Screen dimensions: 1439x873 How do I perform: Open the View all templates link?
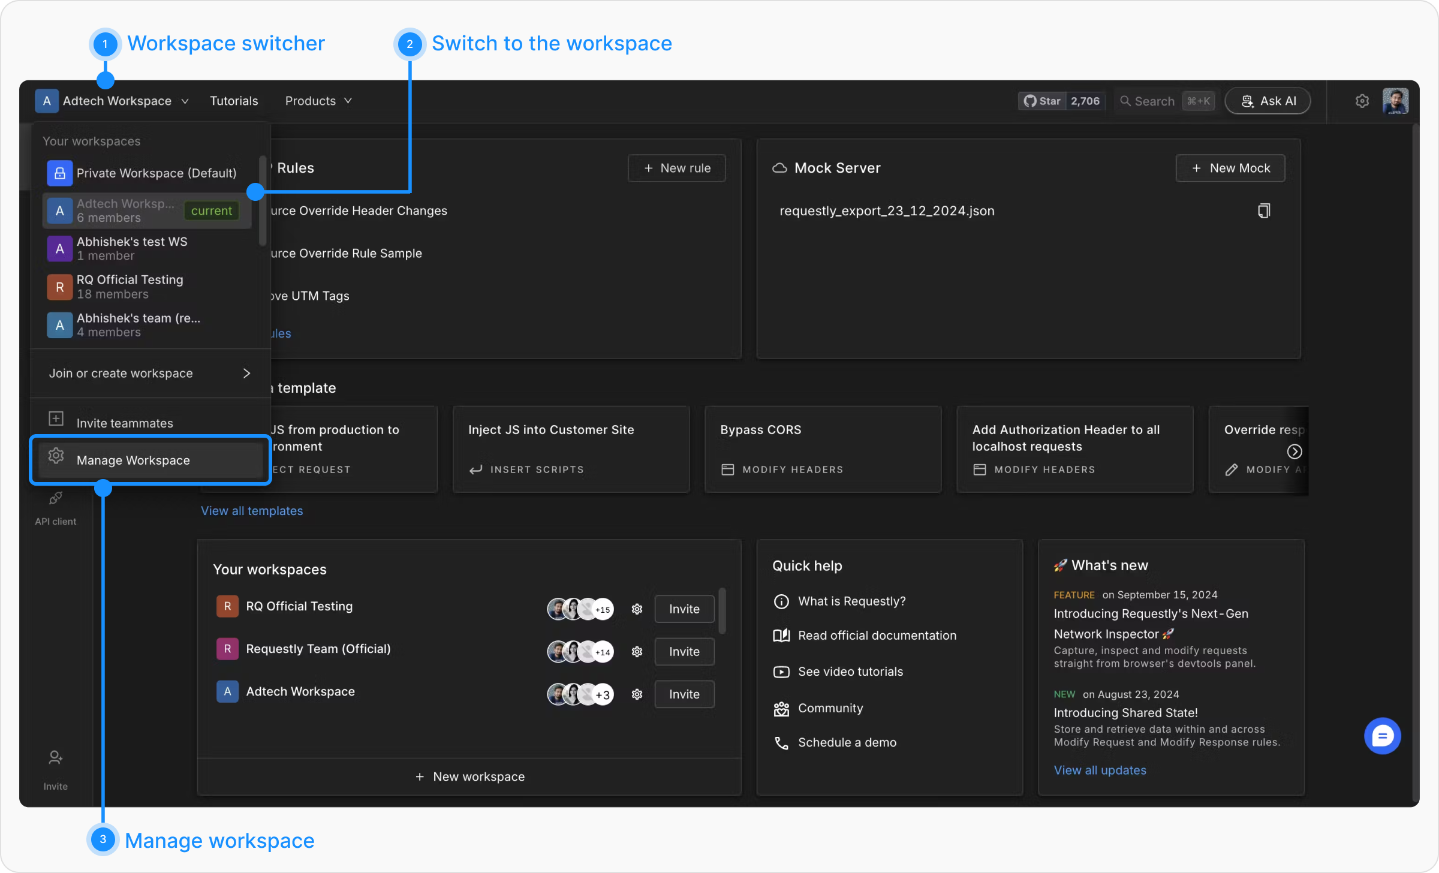tap(252, 511)
